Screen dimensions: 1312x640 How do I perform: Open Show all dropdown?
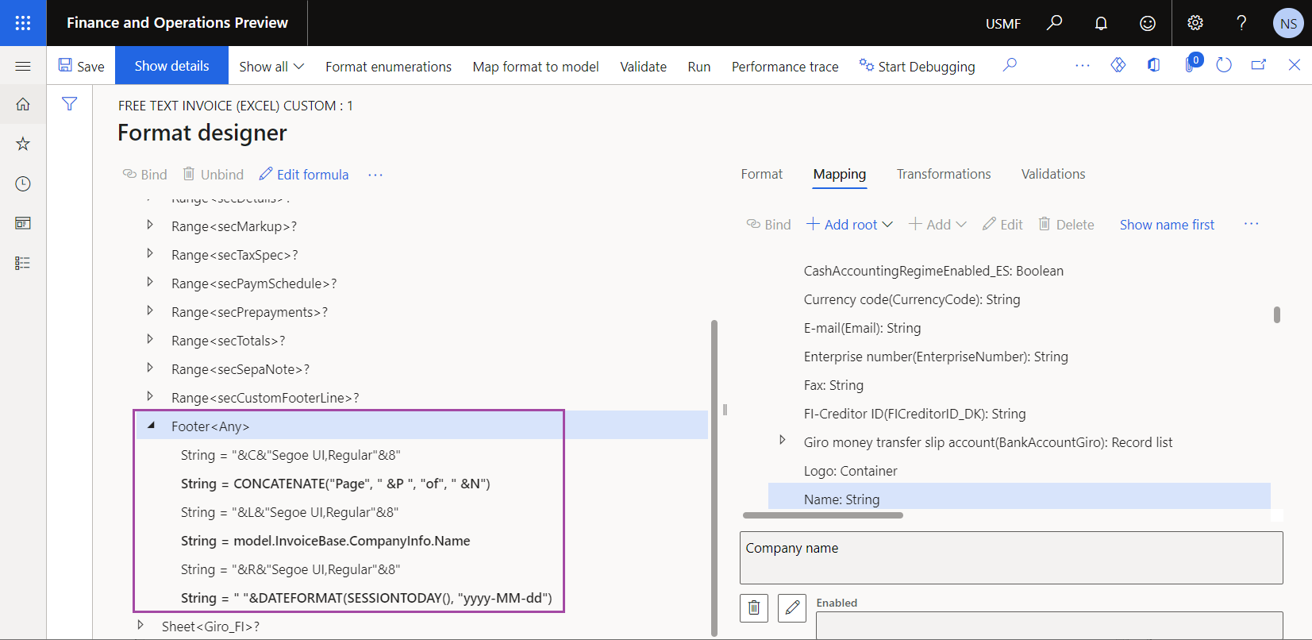271,67
